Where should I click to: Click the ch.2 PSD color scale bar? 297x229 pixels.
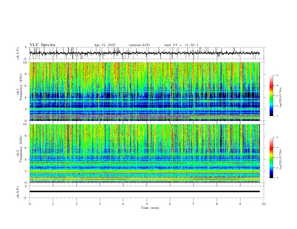point(271,158)
